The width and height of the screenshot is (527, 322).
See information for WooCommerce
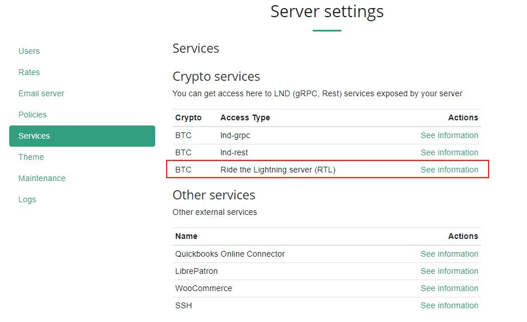pyautogui.click(x=449, y=288)
